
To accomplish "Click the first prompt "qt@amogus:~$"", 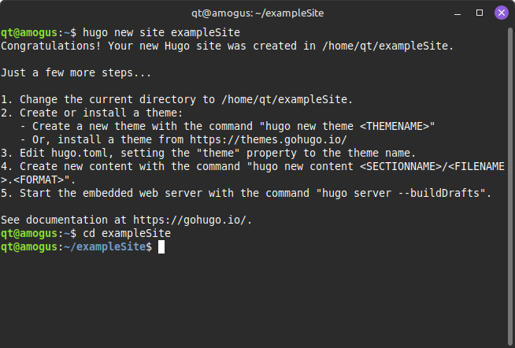I will (39, 32).
